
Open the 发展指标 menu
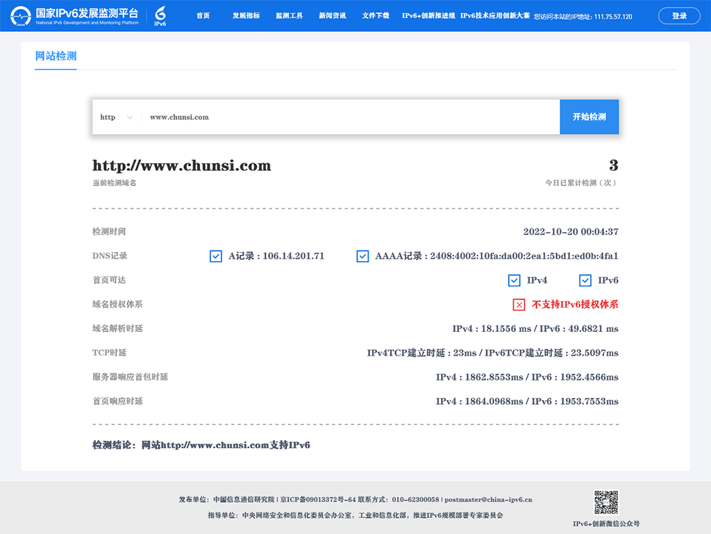pos(246,16)
